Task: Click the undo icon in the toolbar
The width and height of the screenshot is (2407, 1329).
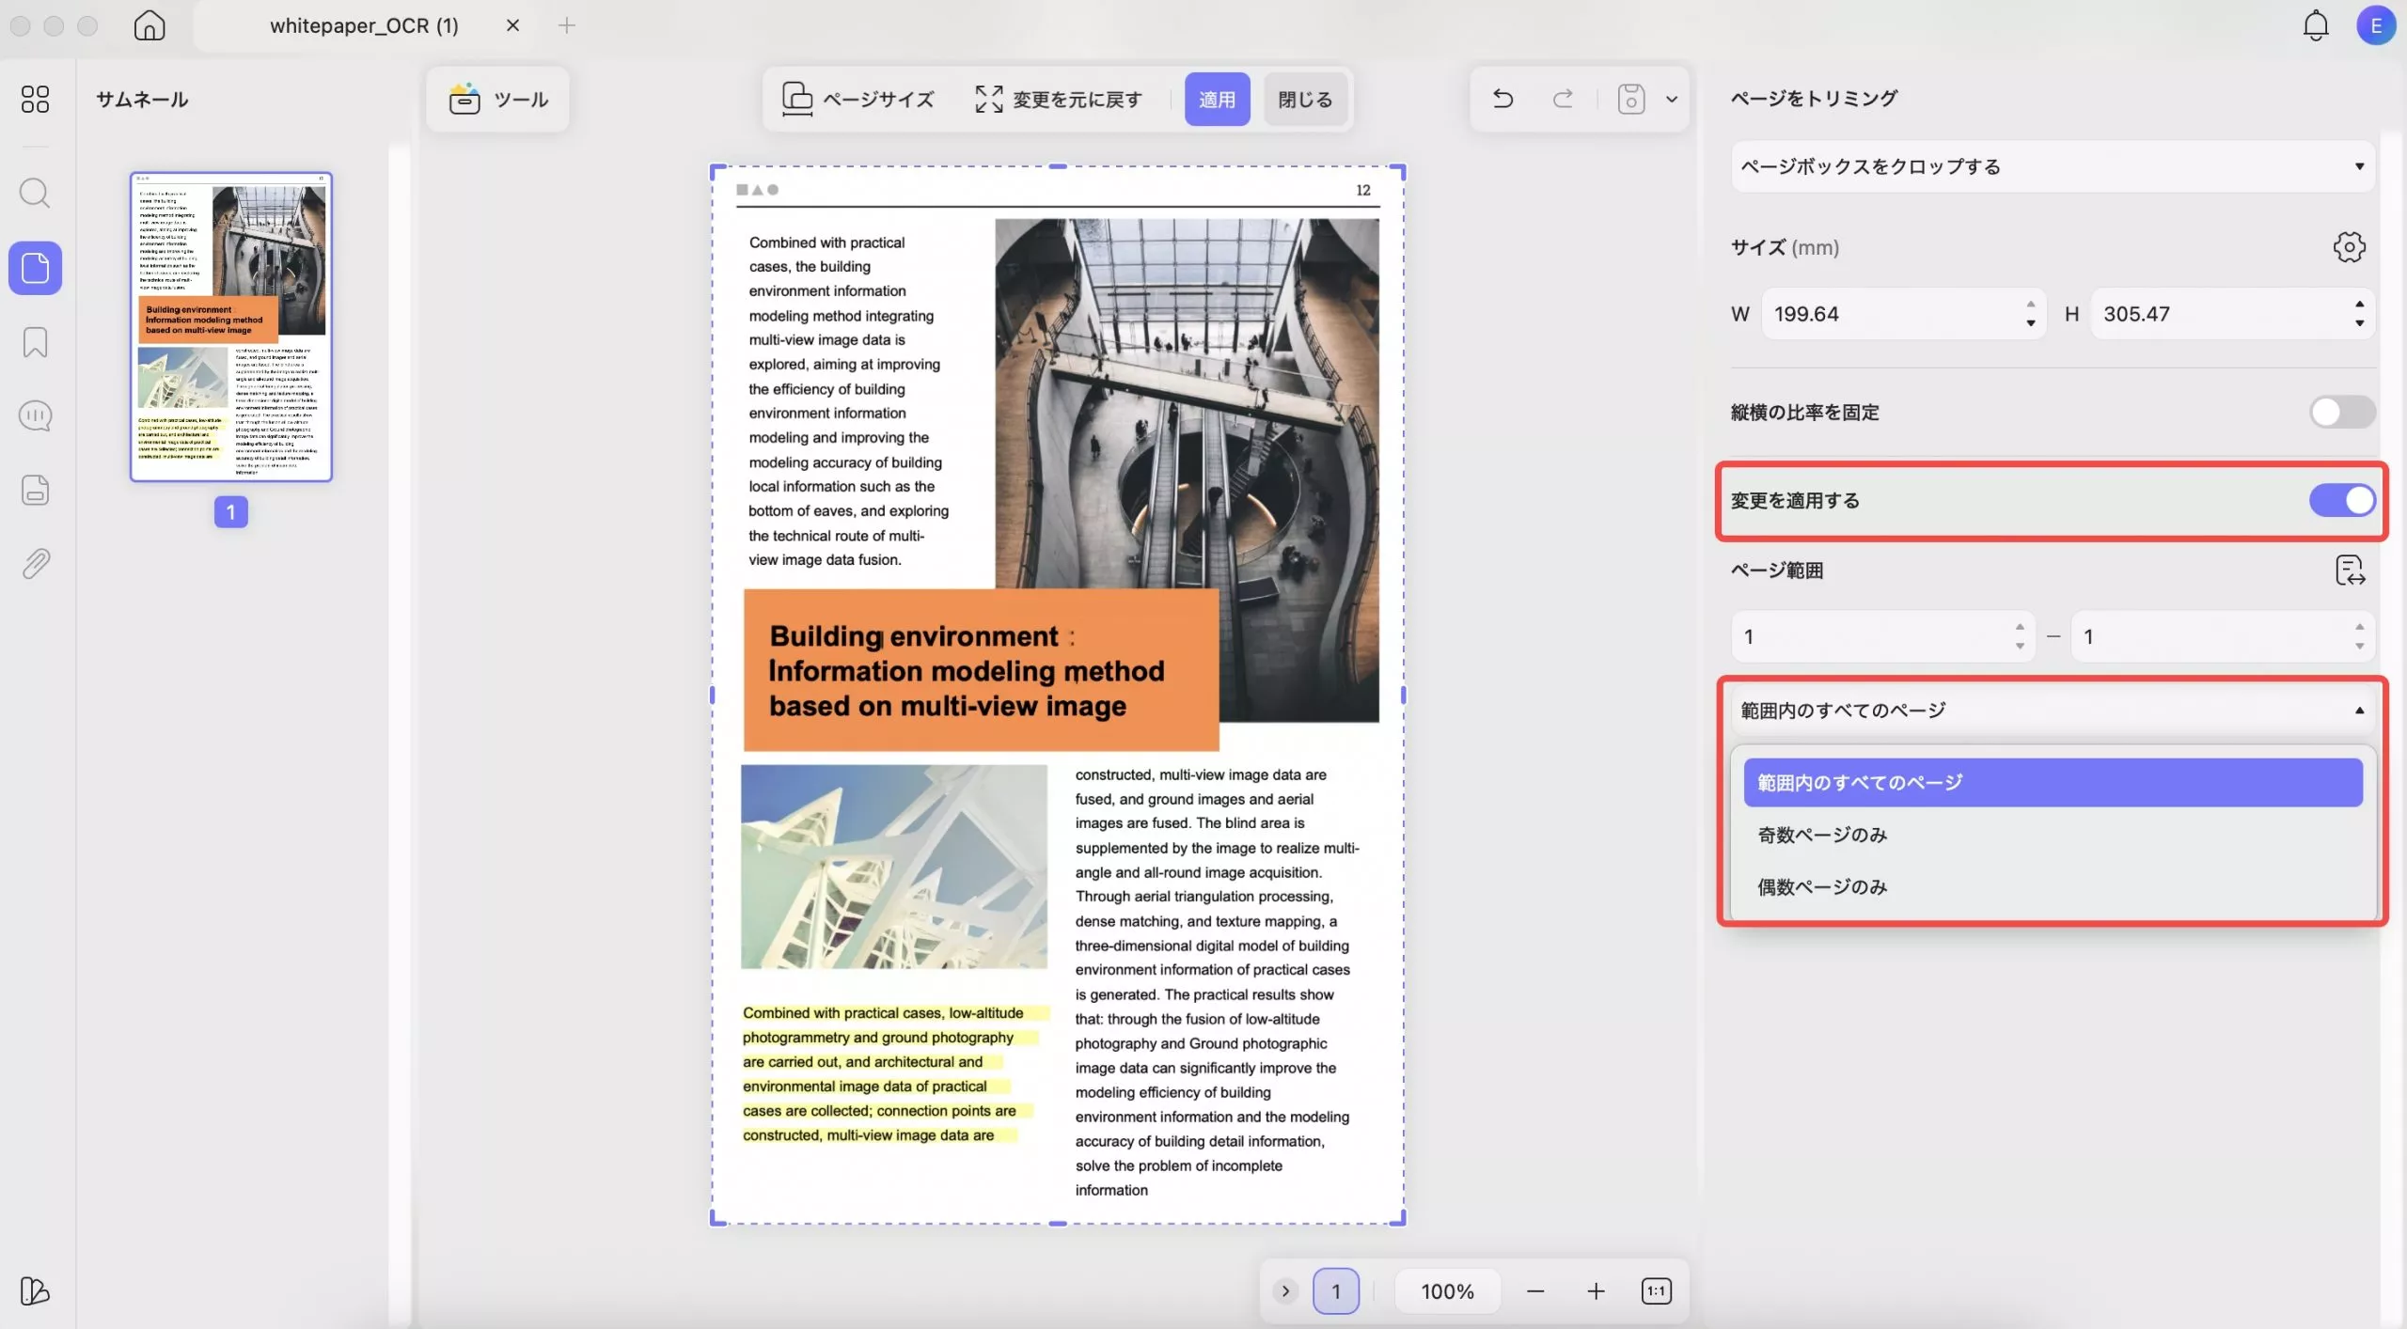Action: pyautogui.click(x=1501, y=99)
